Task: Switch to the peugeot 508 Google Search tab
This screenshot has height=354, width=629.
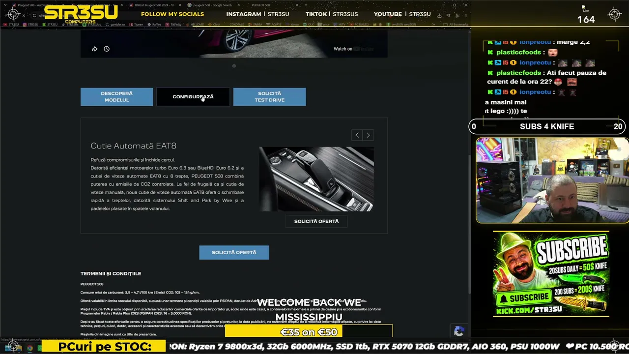Action: (212, 5)
